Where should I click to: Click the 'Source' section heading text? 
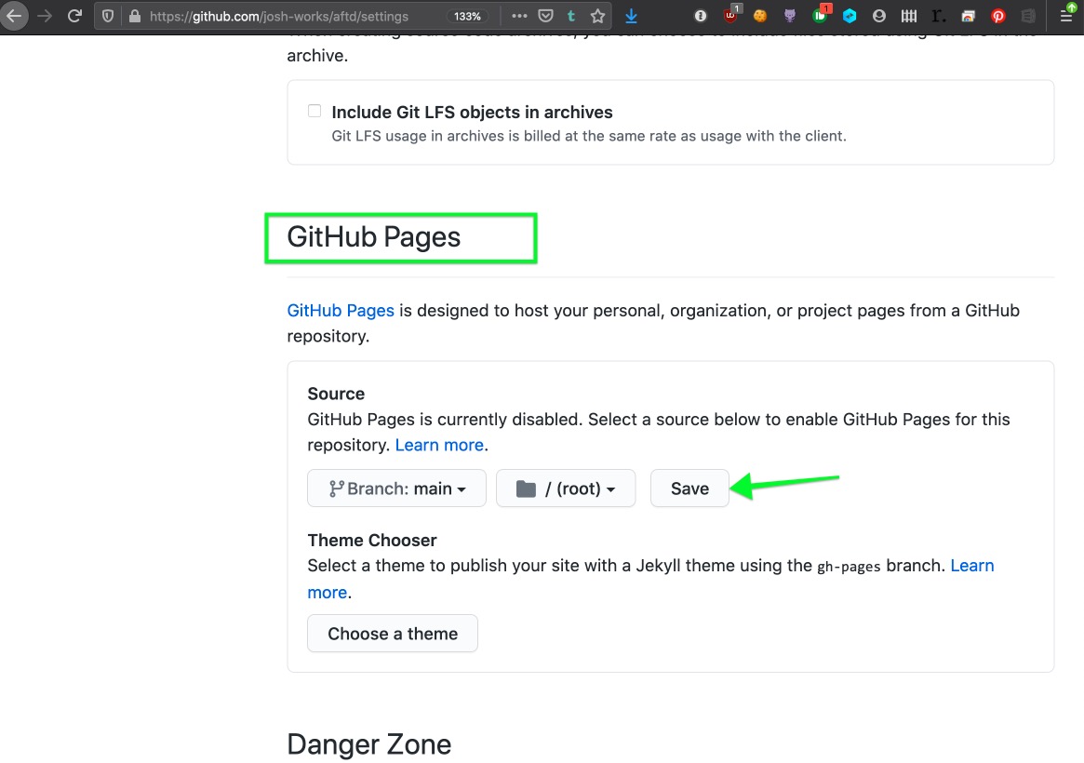[x=336, y=394]
